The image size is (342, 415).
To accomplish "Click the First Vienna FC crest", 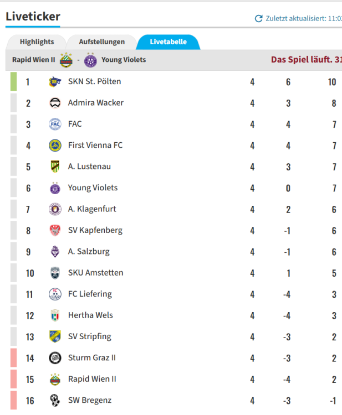I will coord(54,146).
